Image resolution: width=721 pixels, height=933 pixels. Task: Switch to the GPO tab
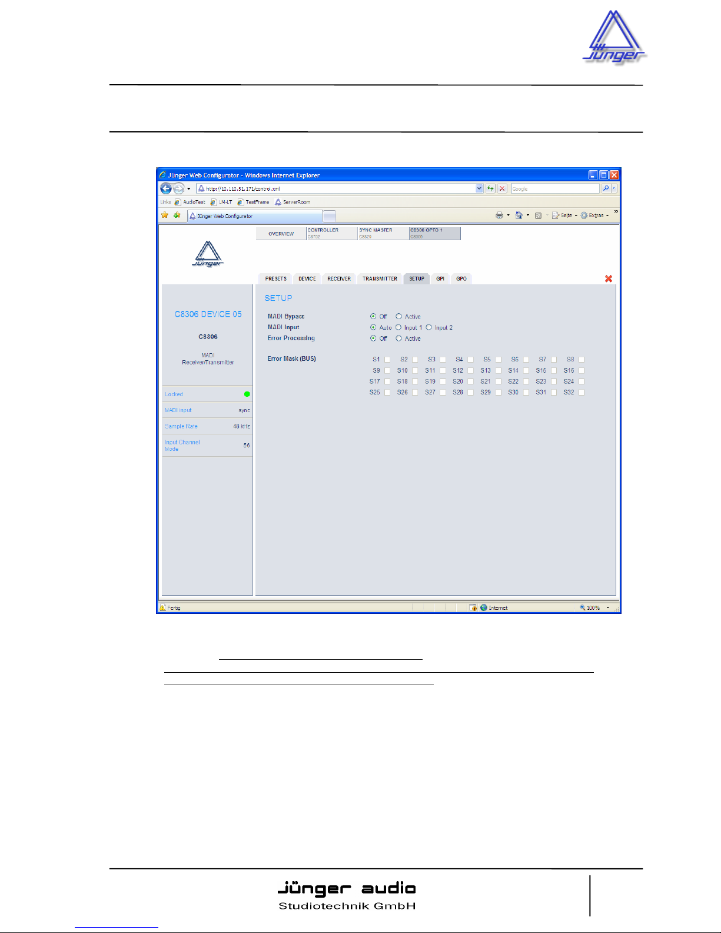461,278
